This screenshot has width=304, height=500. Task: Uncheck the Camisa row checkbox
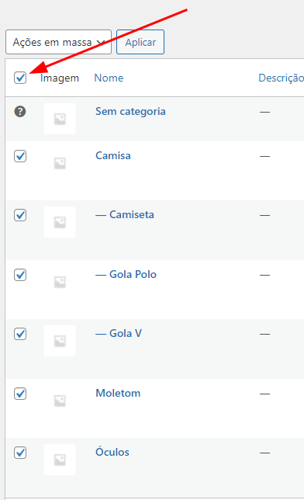coord(20,156)
